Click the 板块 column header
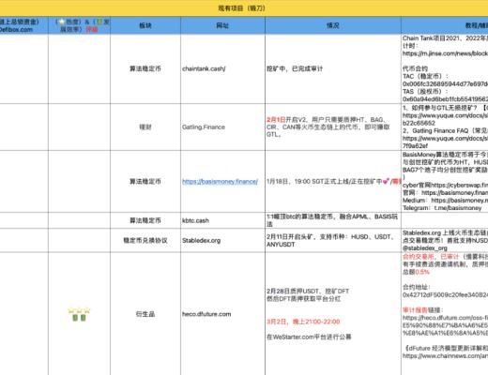 coord(145,25)
